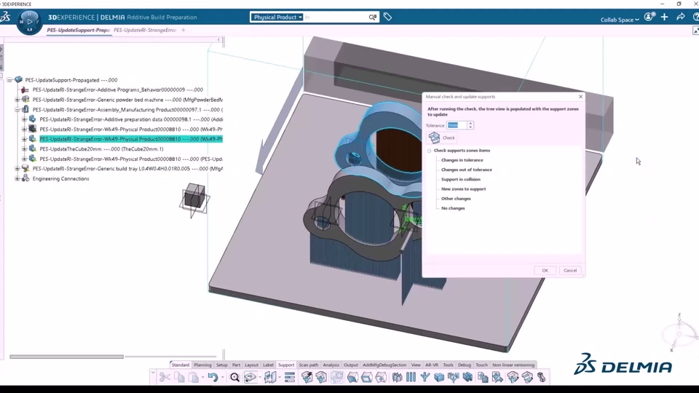
Task: Click the Tolerance spinner arrows
Action: (x=470, y=125)
